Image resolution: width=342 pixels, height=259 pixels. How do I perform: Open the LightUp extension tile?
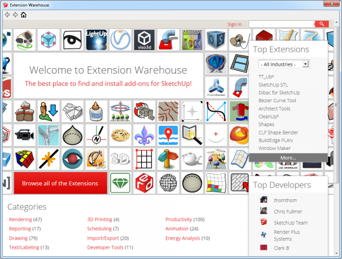(x=96, y=40)
